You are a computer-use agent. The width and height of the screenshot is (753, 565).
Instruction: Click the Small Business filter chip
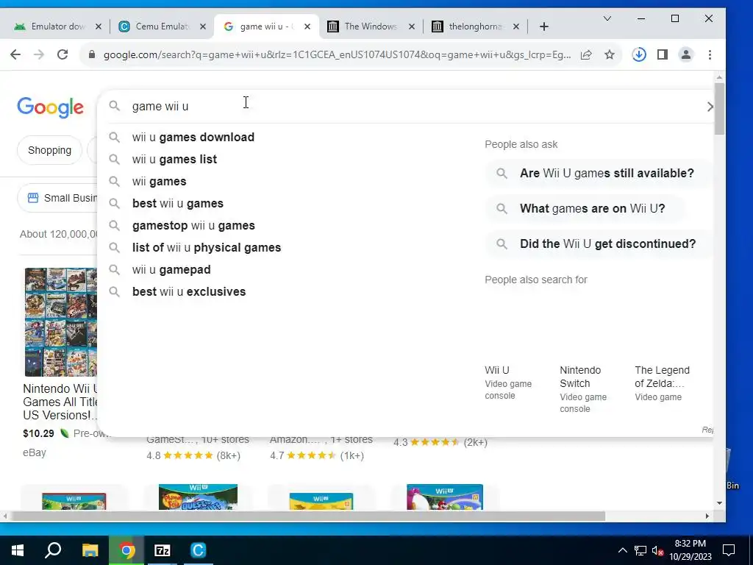pyautogui.click(x=57, y=198)
